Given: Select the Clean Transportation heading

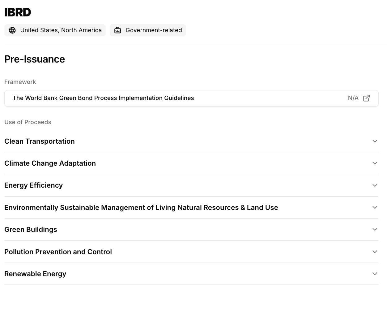Looking at the screenshot, I should (x=40, y=141).
